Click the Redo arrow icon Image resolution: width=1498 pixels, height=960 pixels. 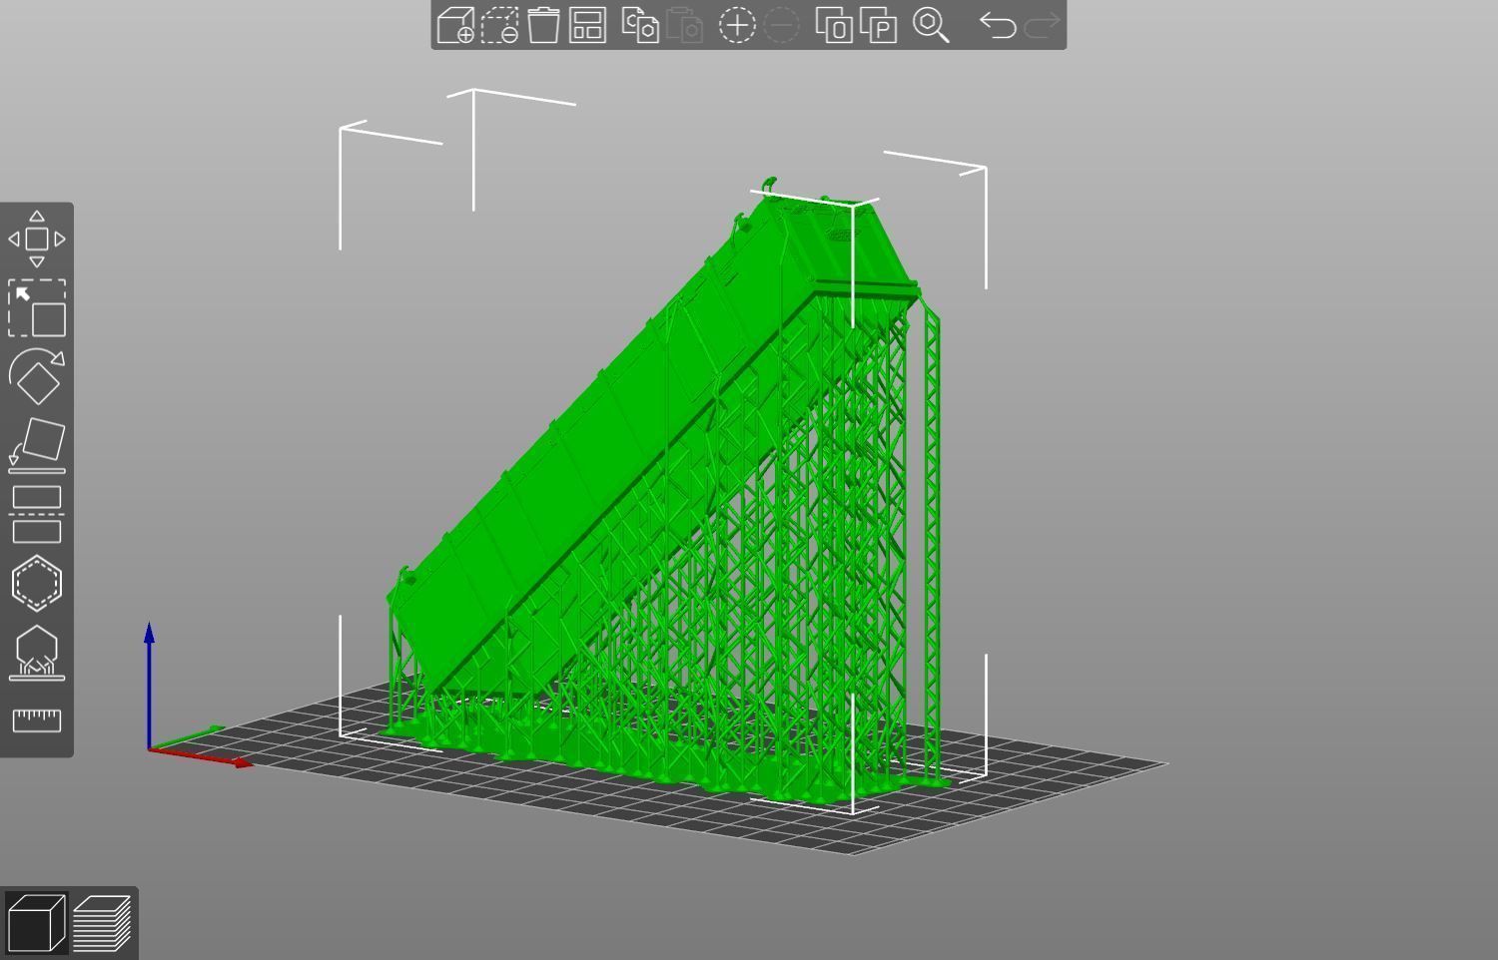click(1042, 25)
